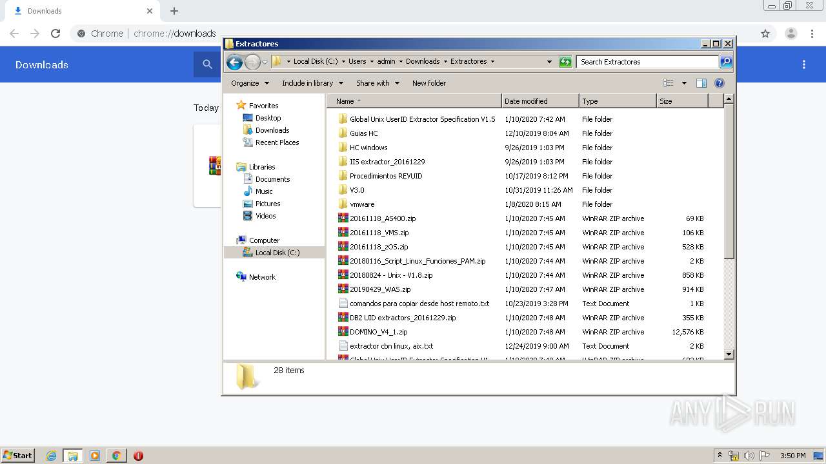Image resolution: width=826 pixels, height=464 pixels.
Task: Reload the Chrome downloads page
Action: (55, 34)
